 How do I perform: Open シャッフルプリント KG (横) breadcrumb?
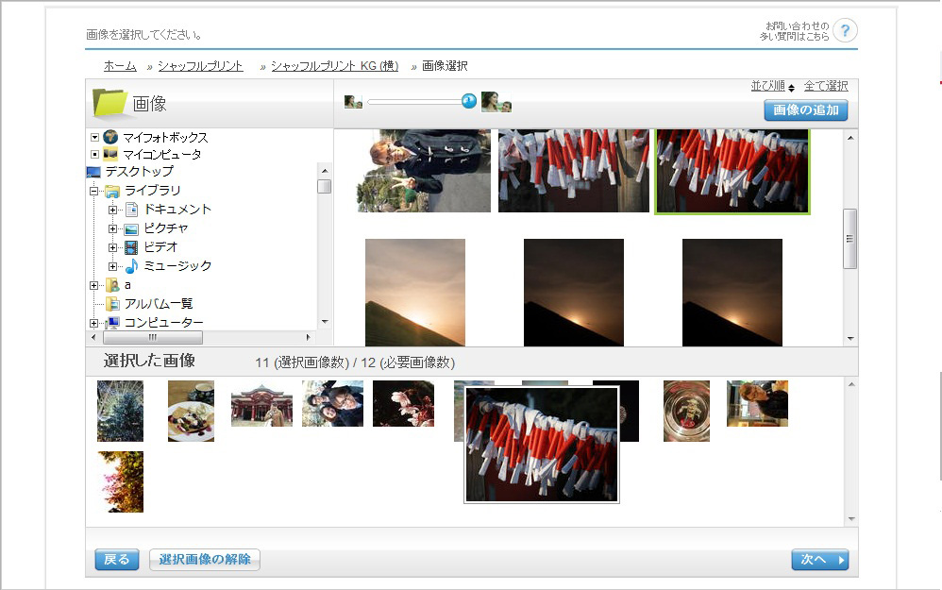click(x=334, y=66)
